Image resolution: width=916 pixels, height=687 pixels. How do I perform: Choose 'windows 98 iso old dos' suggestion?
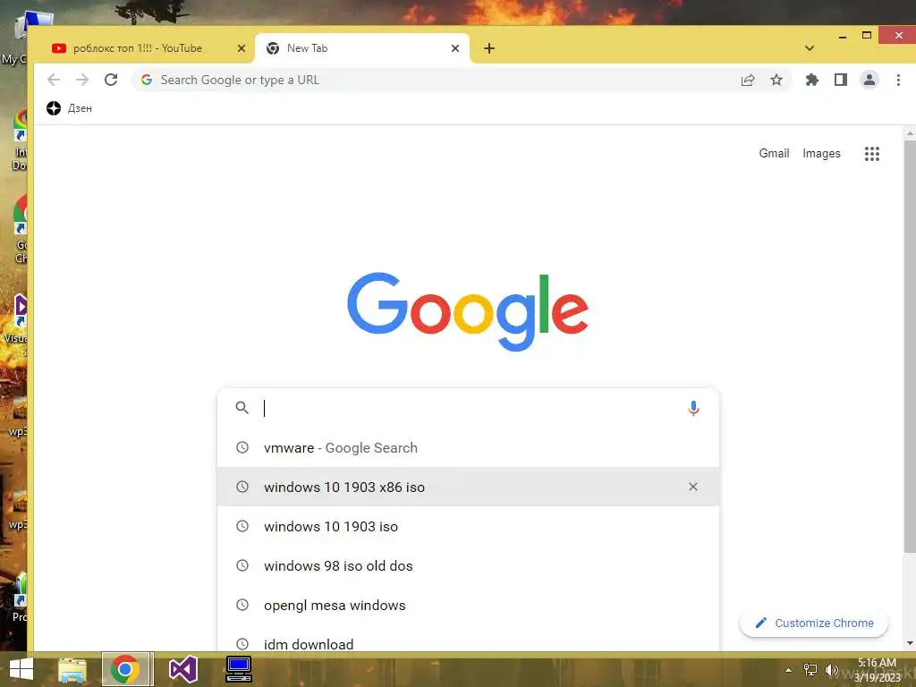pos(468,565)
